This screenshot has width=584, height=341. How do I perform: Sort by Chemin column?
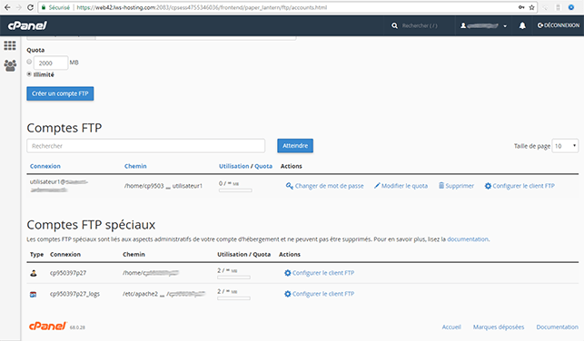[x=135, y=166]
